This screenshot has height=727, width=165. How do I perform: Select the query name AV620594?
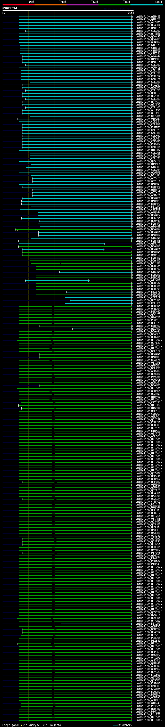point(10,8)
